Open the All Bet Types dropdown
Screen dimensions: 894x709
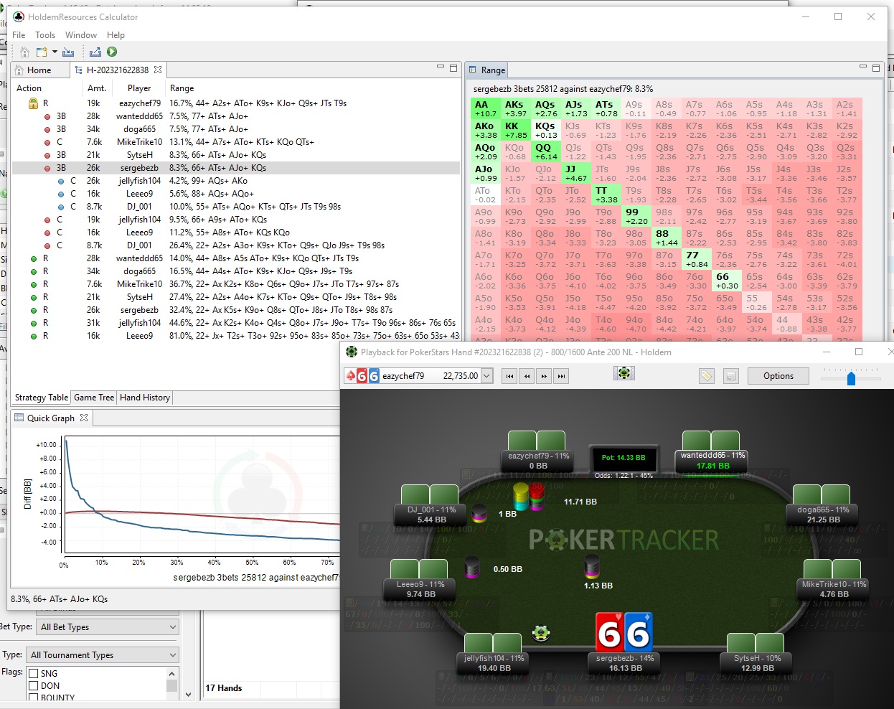coord(107,626)
